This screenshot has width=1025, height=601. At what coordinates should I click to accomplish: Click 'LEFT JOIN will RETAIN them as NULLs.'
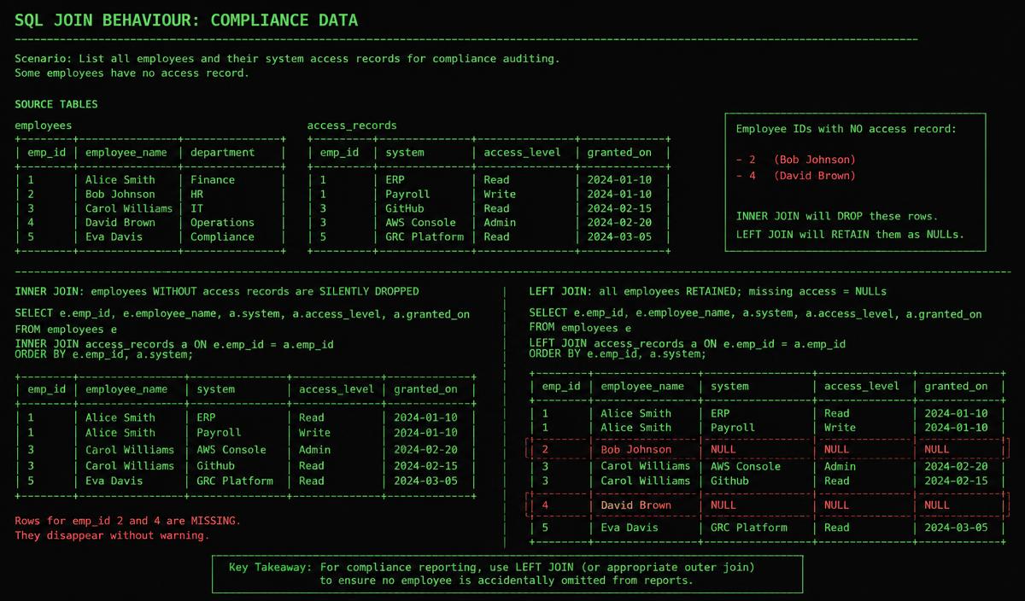click(x=849, y=234)
